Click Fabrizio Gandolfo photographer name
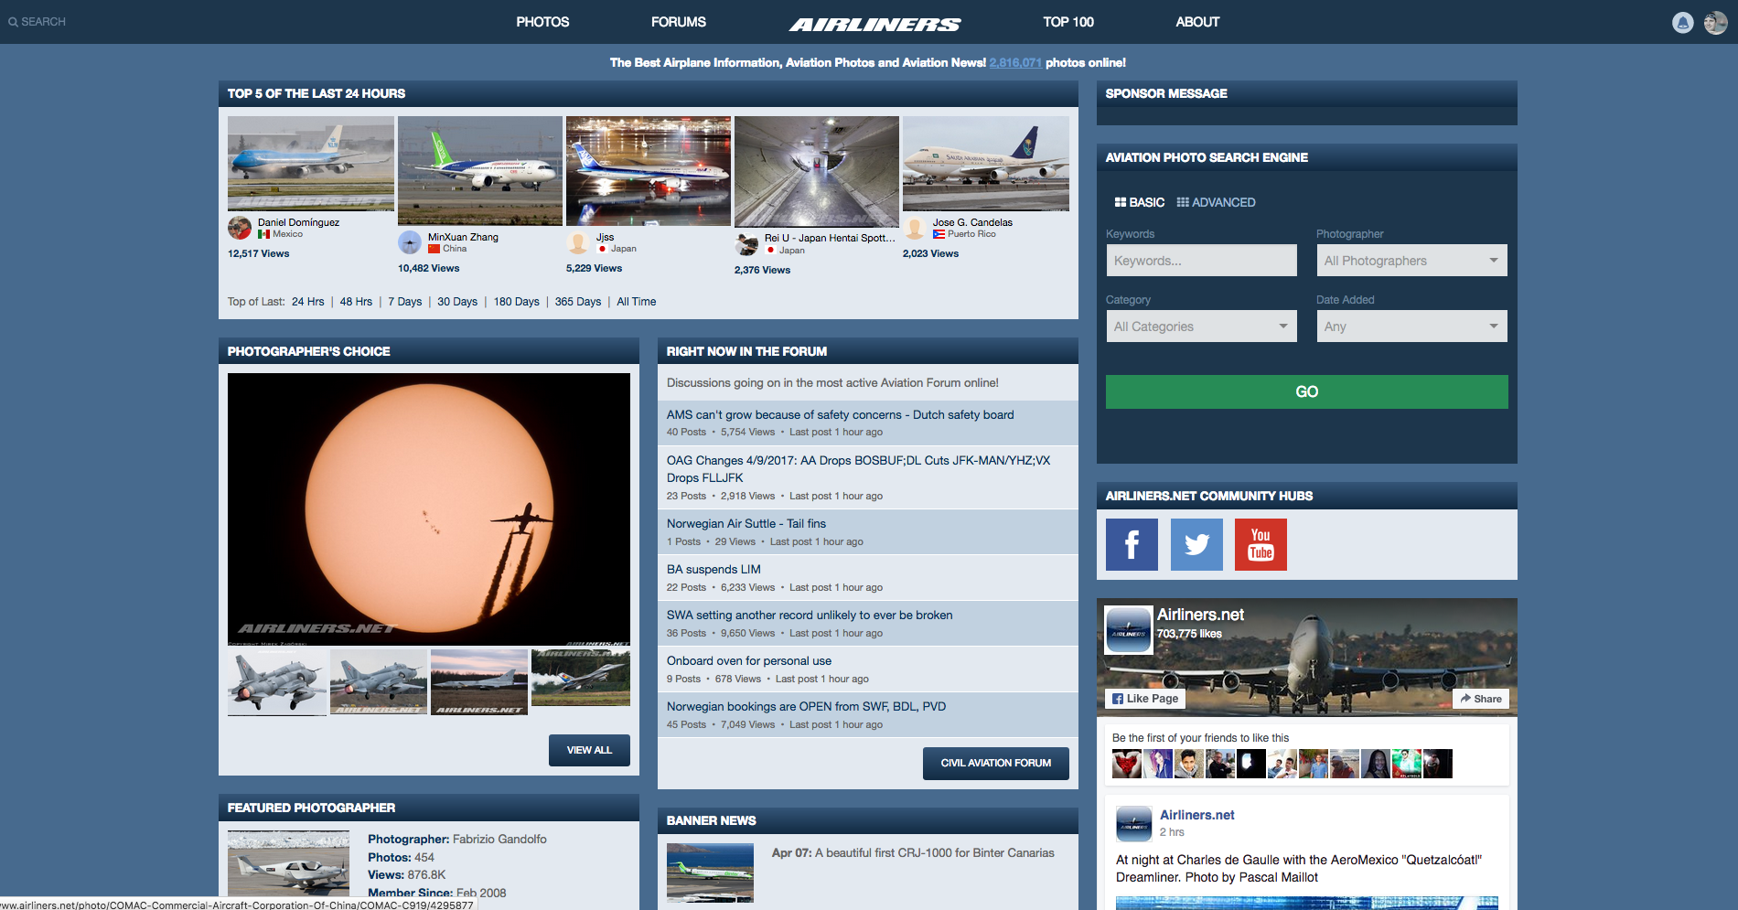This screenshot has height=910, width=1738. click(499, 840)
